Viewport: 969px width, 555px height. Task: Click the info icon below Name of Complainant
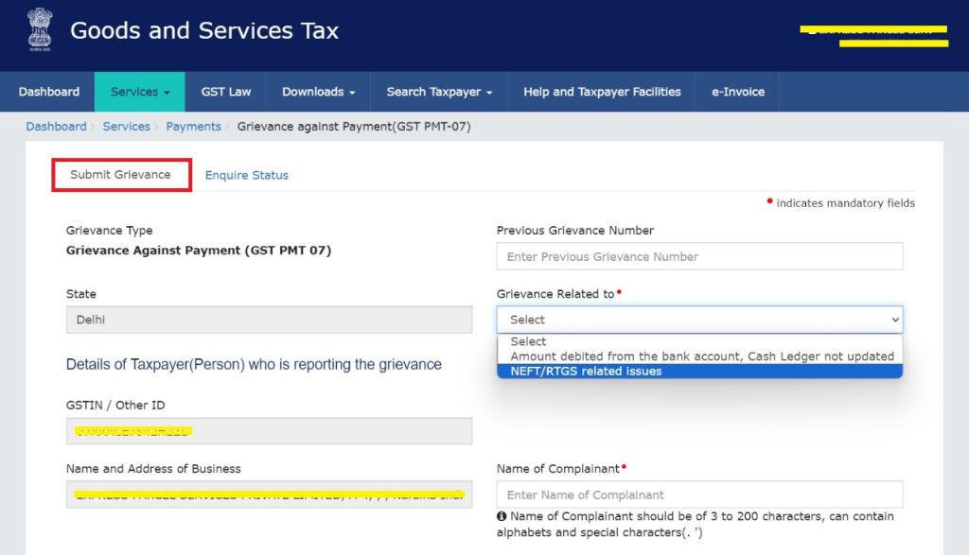coord(502,517)
